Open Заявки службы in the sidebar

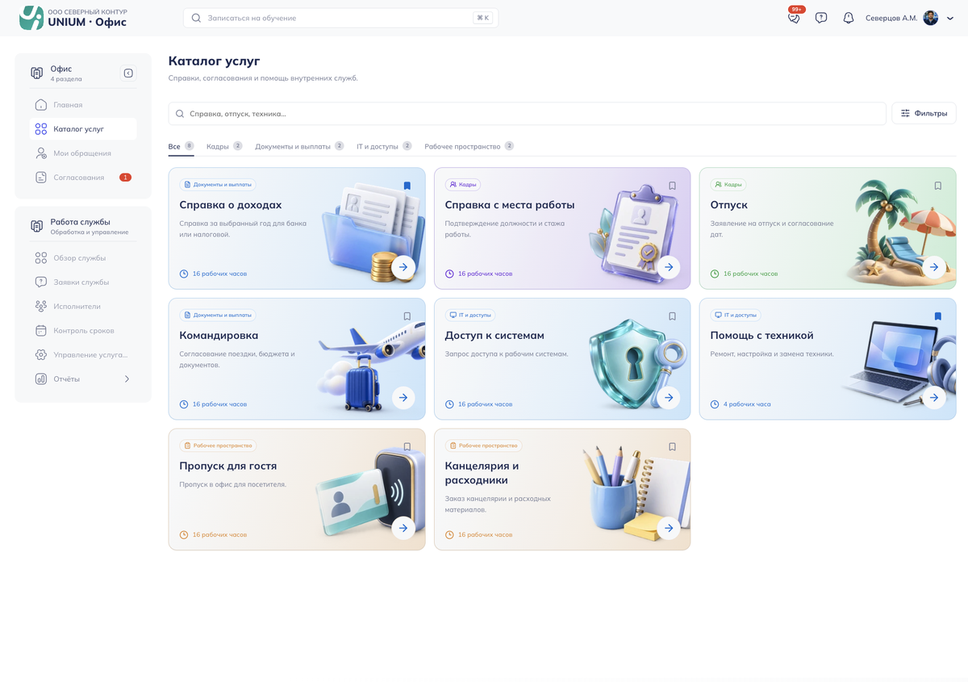click(x=83, y=282)
